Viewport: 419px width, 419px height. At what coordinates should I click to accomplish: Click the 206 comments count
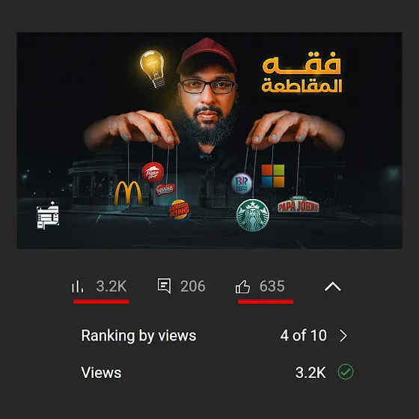pyautogui.click(x=193, y=287)
